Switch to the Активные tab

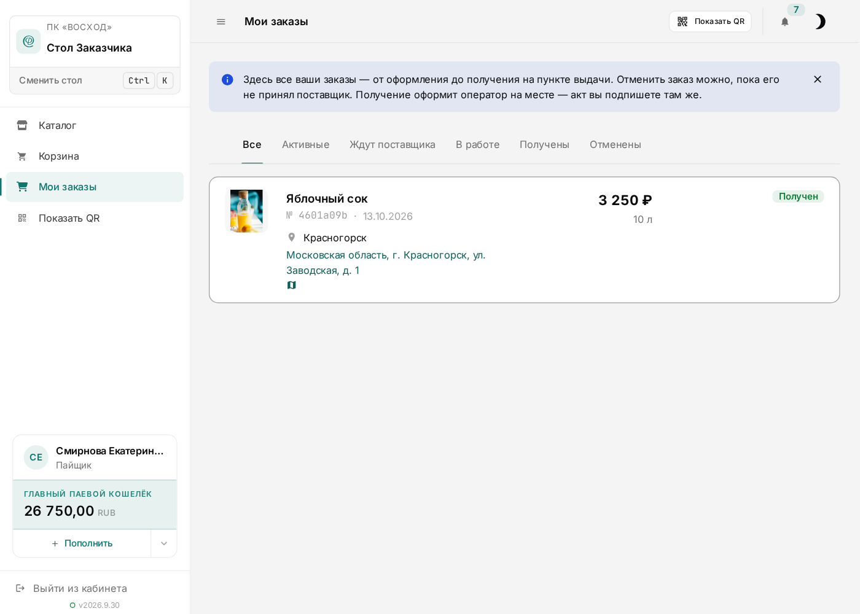(306, 145)
